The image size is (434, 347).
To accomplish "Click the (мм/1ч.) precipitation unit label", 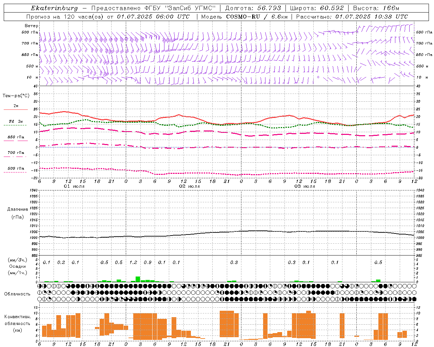I will (x=18, y=273).
